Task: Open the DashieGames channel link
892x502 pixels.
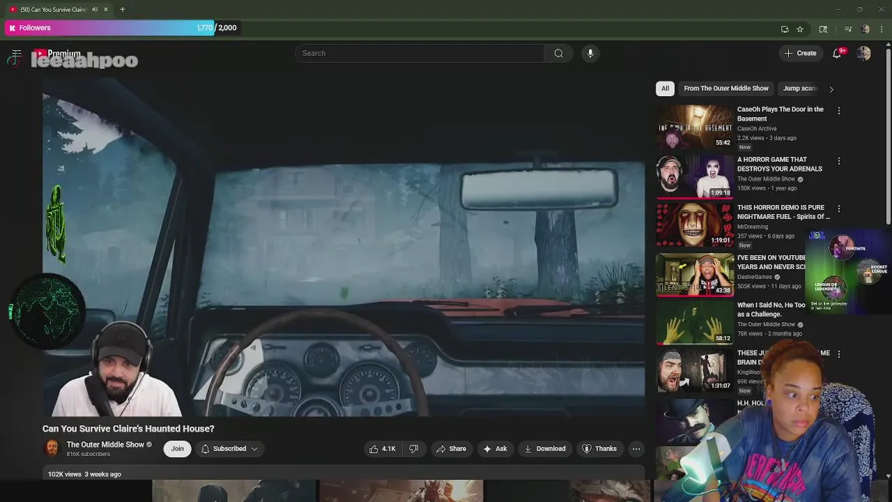Action: 755,277
